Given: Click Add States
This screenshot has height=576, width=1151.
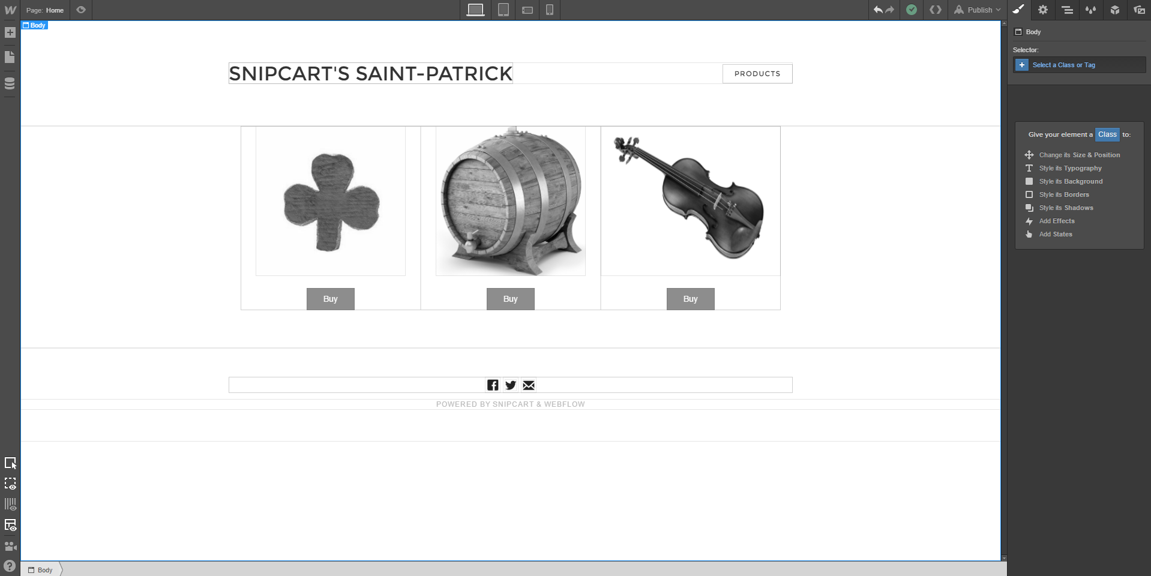Looking at the screenshot, I should [x=1055, y=234].
